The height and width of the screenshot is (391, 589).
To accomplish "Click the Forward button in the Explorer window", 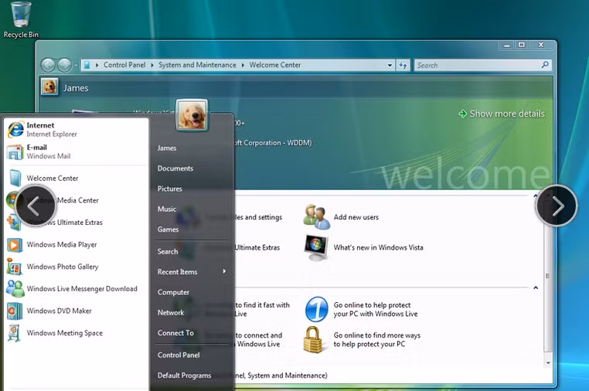I will pos(64,65).
